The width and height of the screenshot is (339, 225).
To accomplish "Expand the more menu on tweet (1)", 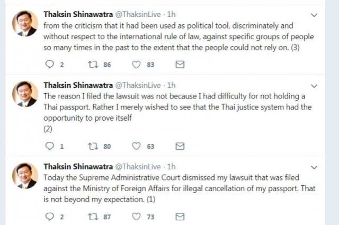I will 314,167.
